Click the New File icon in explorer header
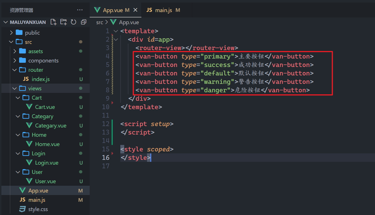The width and height of the screenshot is (375, 215). (53, 22)
